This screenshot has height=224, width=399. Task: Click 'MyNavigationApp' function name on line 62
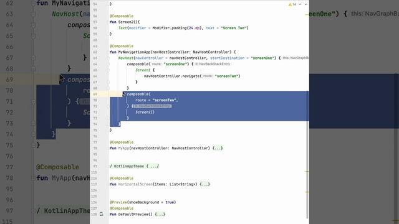coord(135,52)
